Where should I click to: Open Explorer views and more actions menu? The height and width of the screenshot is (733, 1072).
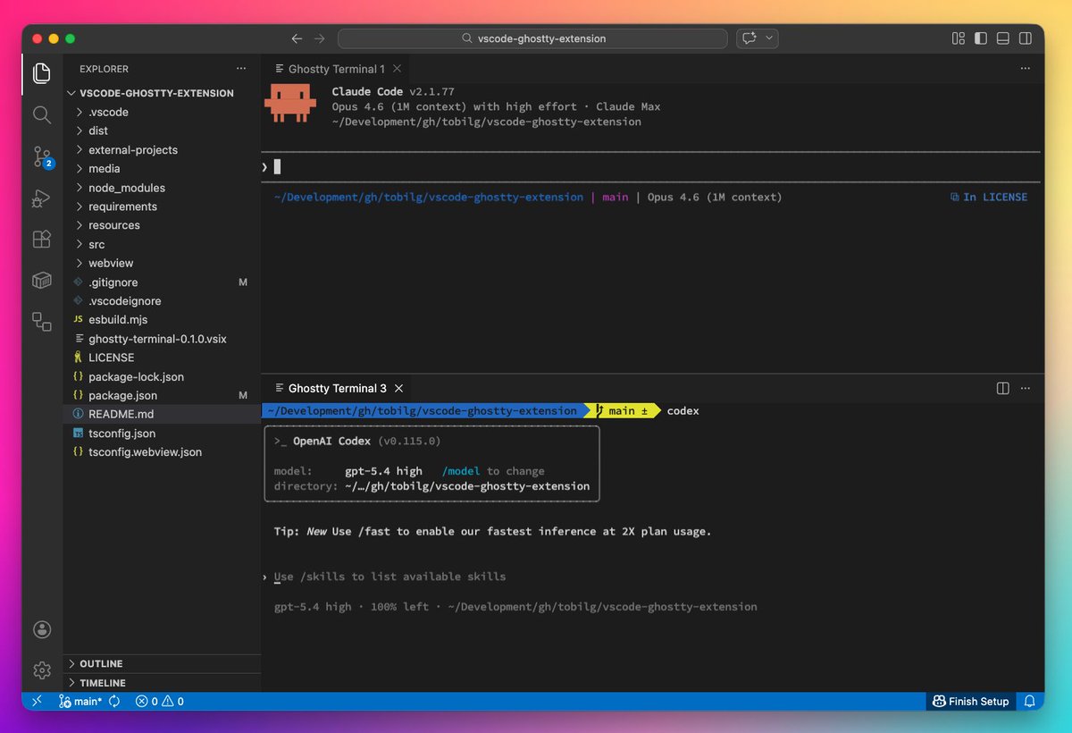pyautogui.click(x=240, y=69)
